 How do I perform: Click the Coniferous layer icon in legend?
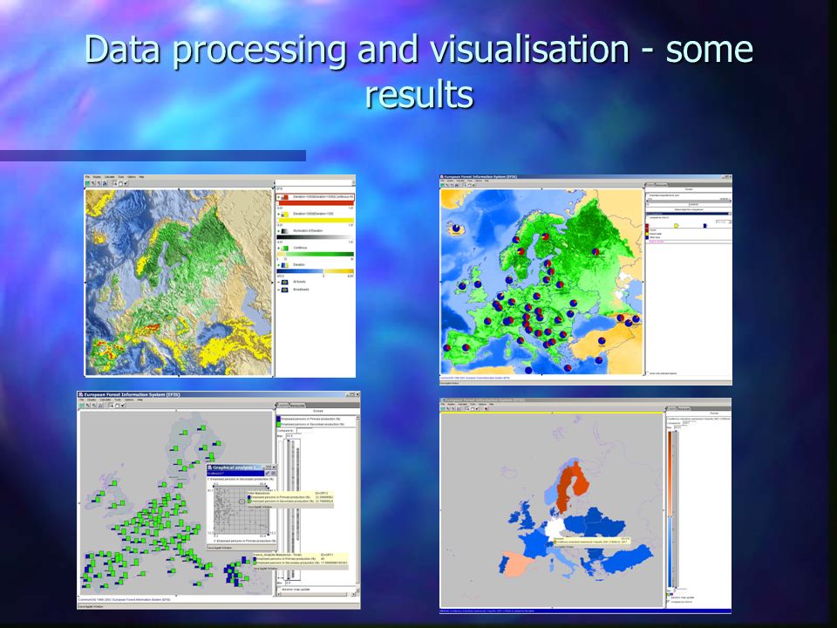pos(285,249)
